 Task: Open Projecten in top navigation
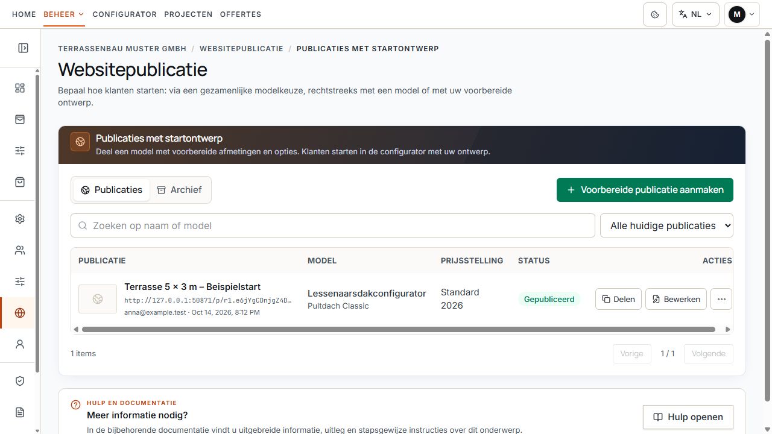point(188,14)
